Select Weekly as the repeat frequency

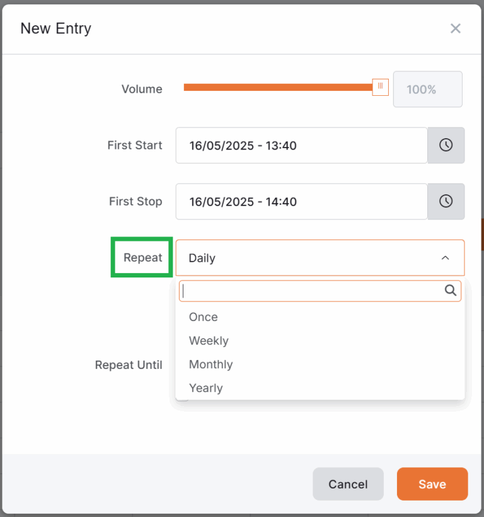[209, 340]
